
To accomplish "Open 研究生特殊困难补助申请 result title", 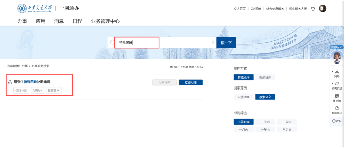I will point(32,82).
